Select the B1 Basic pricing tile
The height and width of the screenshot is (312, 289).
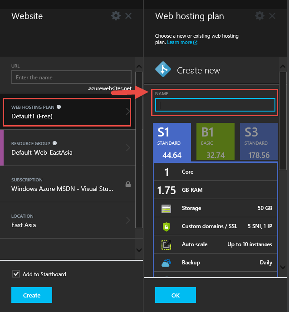tap(216, 141)
